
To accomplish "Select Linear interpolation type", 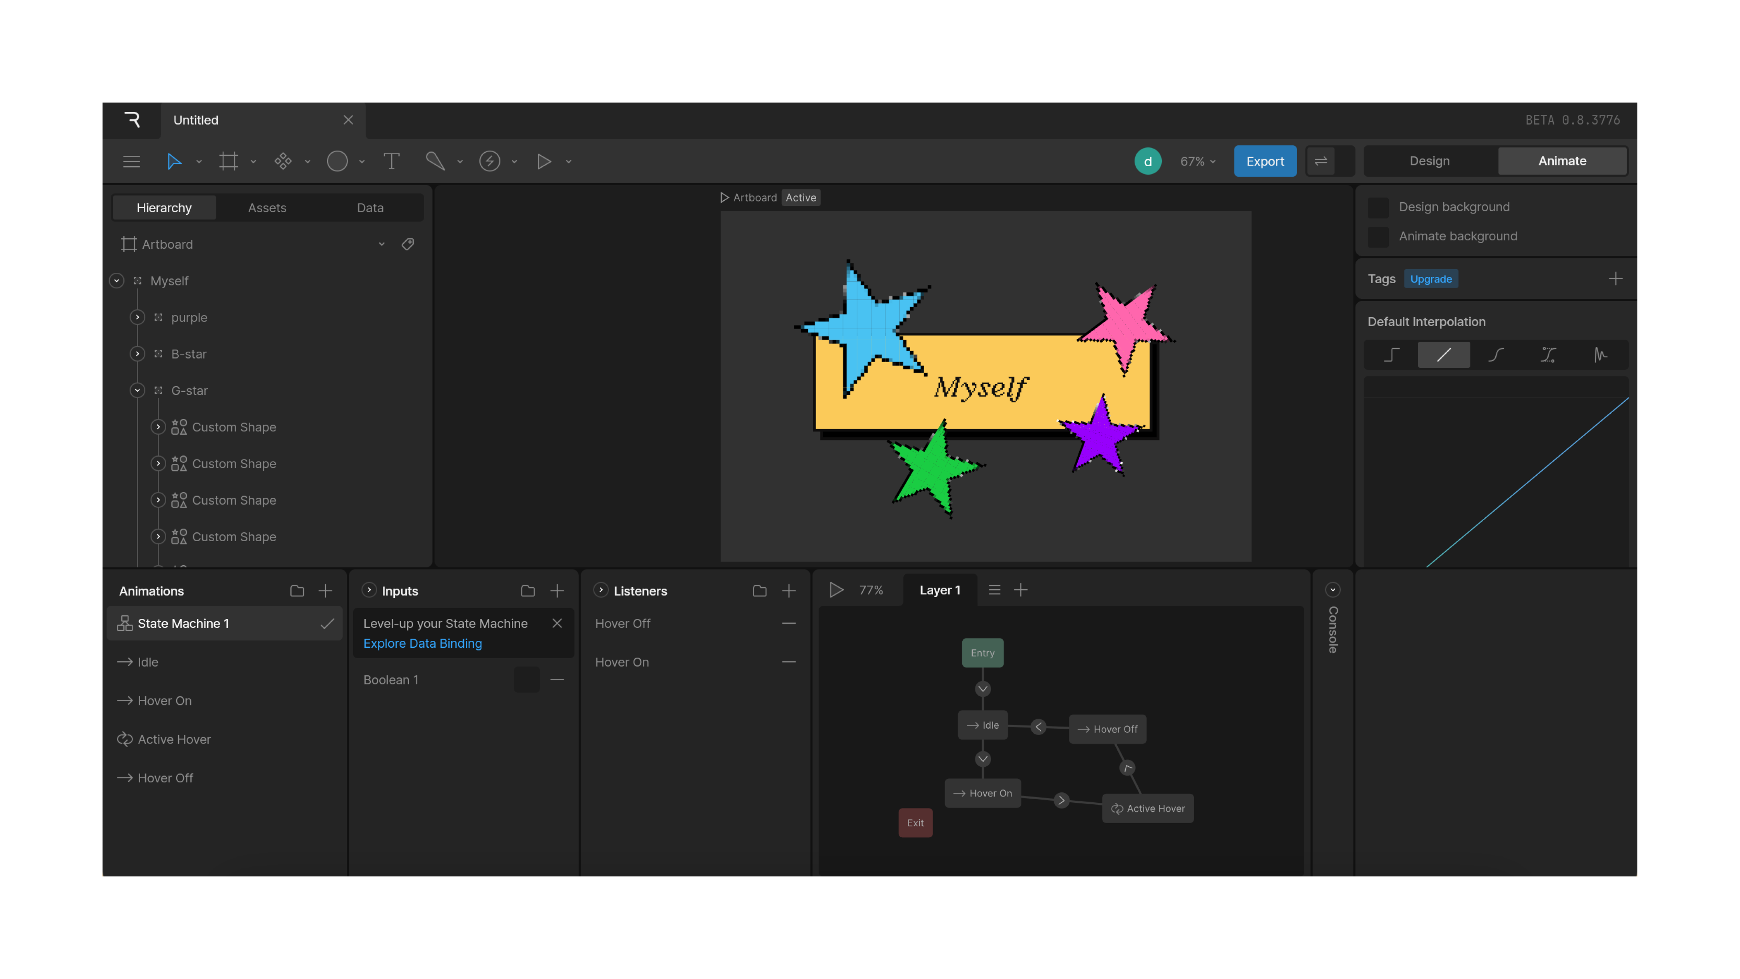I will (1444, 355).
